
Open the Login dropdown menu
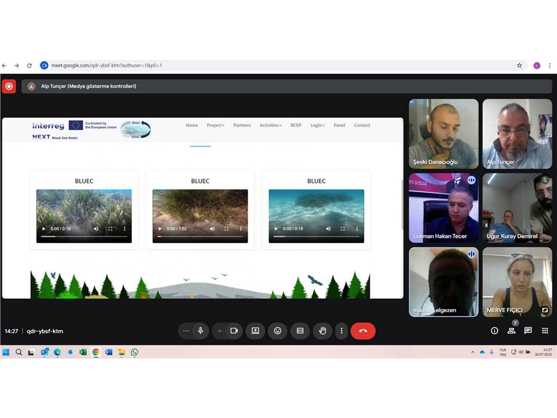317,125
